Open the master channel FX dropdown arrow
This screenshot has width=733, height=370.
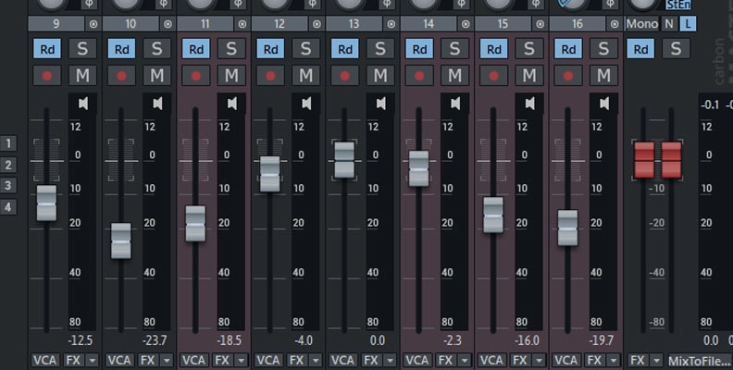(657, 360)
